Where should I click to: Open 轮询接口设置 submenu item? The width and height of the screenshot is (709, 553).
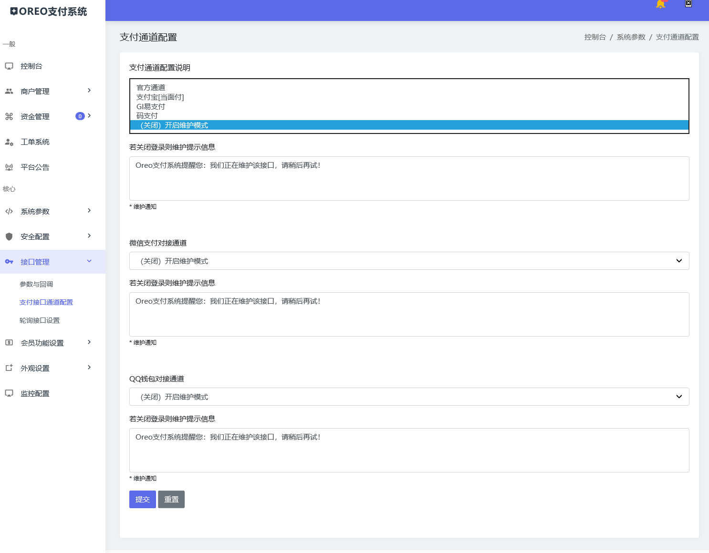click(40, 320)
